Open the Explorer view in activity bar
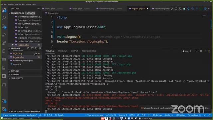 pos(4,10)
